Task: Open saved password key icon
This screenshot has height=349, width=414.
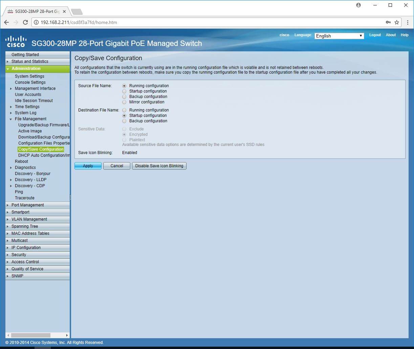Action: [388, 22]
